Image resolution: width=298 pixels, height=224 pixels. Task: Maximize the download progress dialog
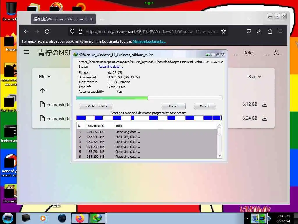218,55
